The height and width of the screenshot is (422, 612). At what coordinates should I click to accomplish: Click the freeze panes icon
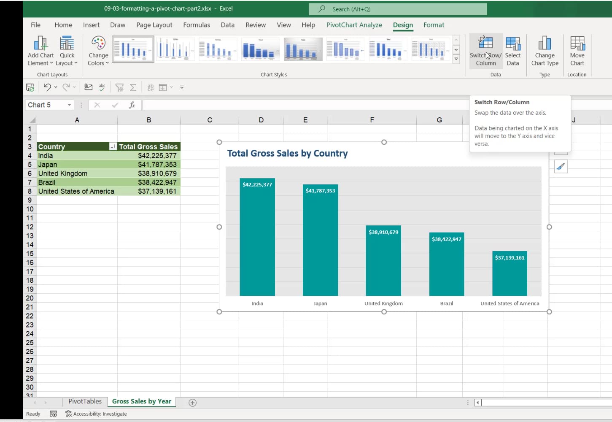point(163,87)
